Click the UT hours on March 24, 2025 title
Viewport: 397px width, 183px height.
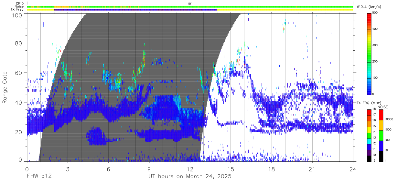point(190,177)
